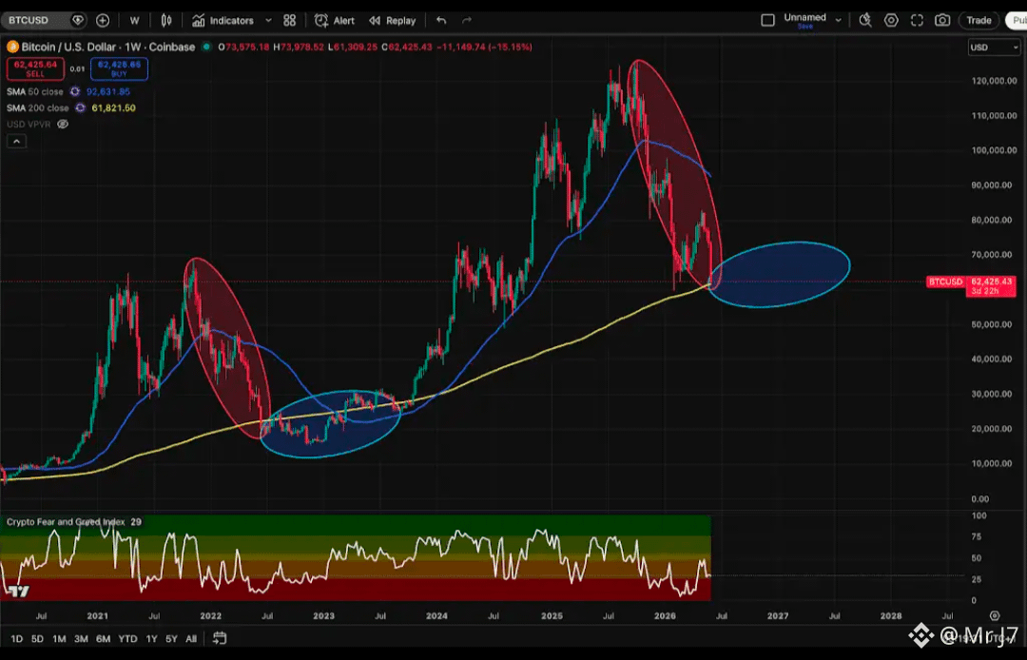This screenshot has width=1027, height=660.
Task: Expand the Unnamed layout dropdown arrow
Action: [x=838, y=20]
